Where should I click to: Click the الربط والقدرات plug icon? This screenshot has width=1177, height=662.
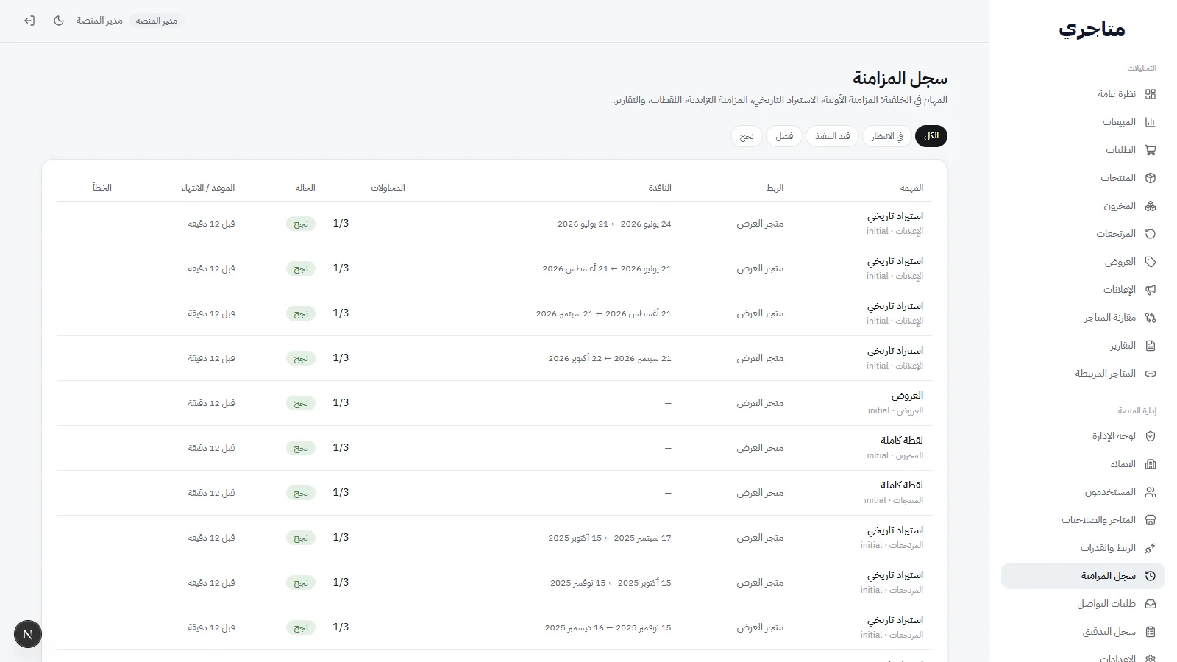click(1151, 548)
